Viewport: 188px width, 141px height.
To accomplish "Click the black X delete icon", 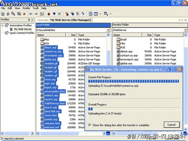I will pos(59,14).
